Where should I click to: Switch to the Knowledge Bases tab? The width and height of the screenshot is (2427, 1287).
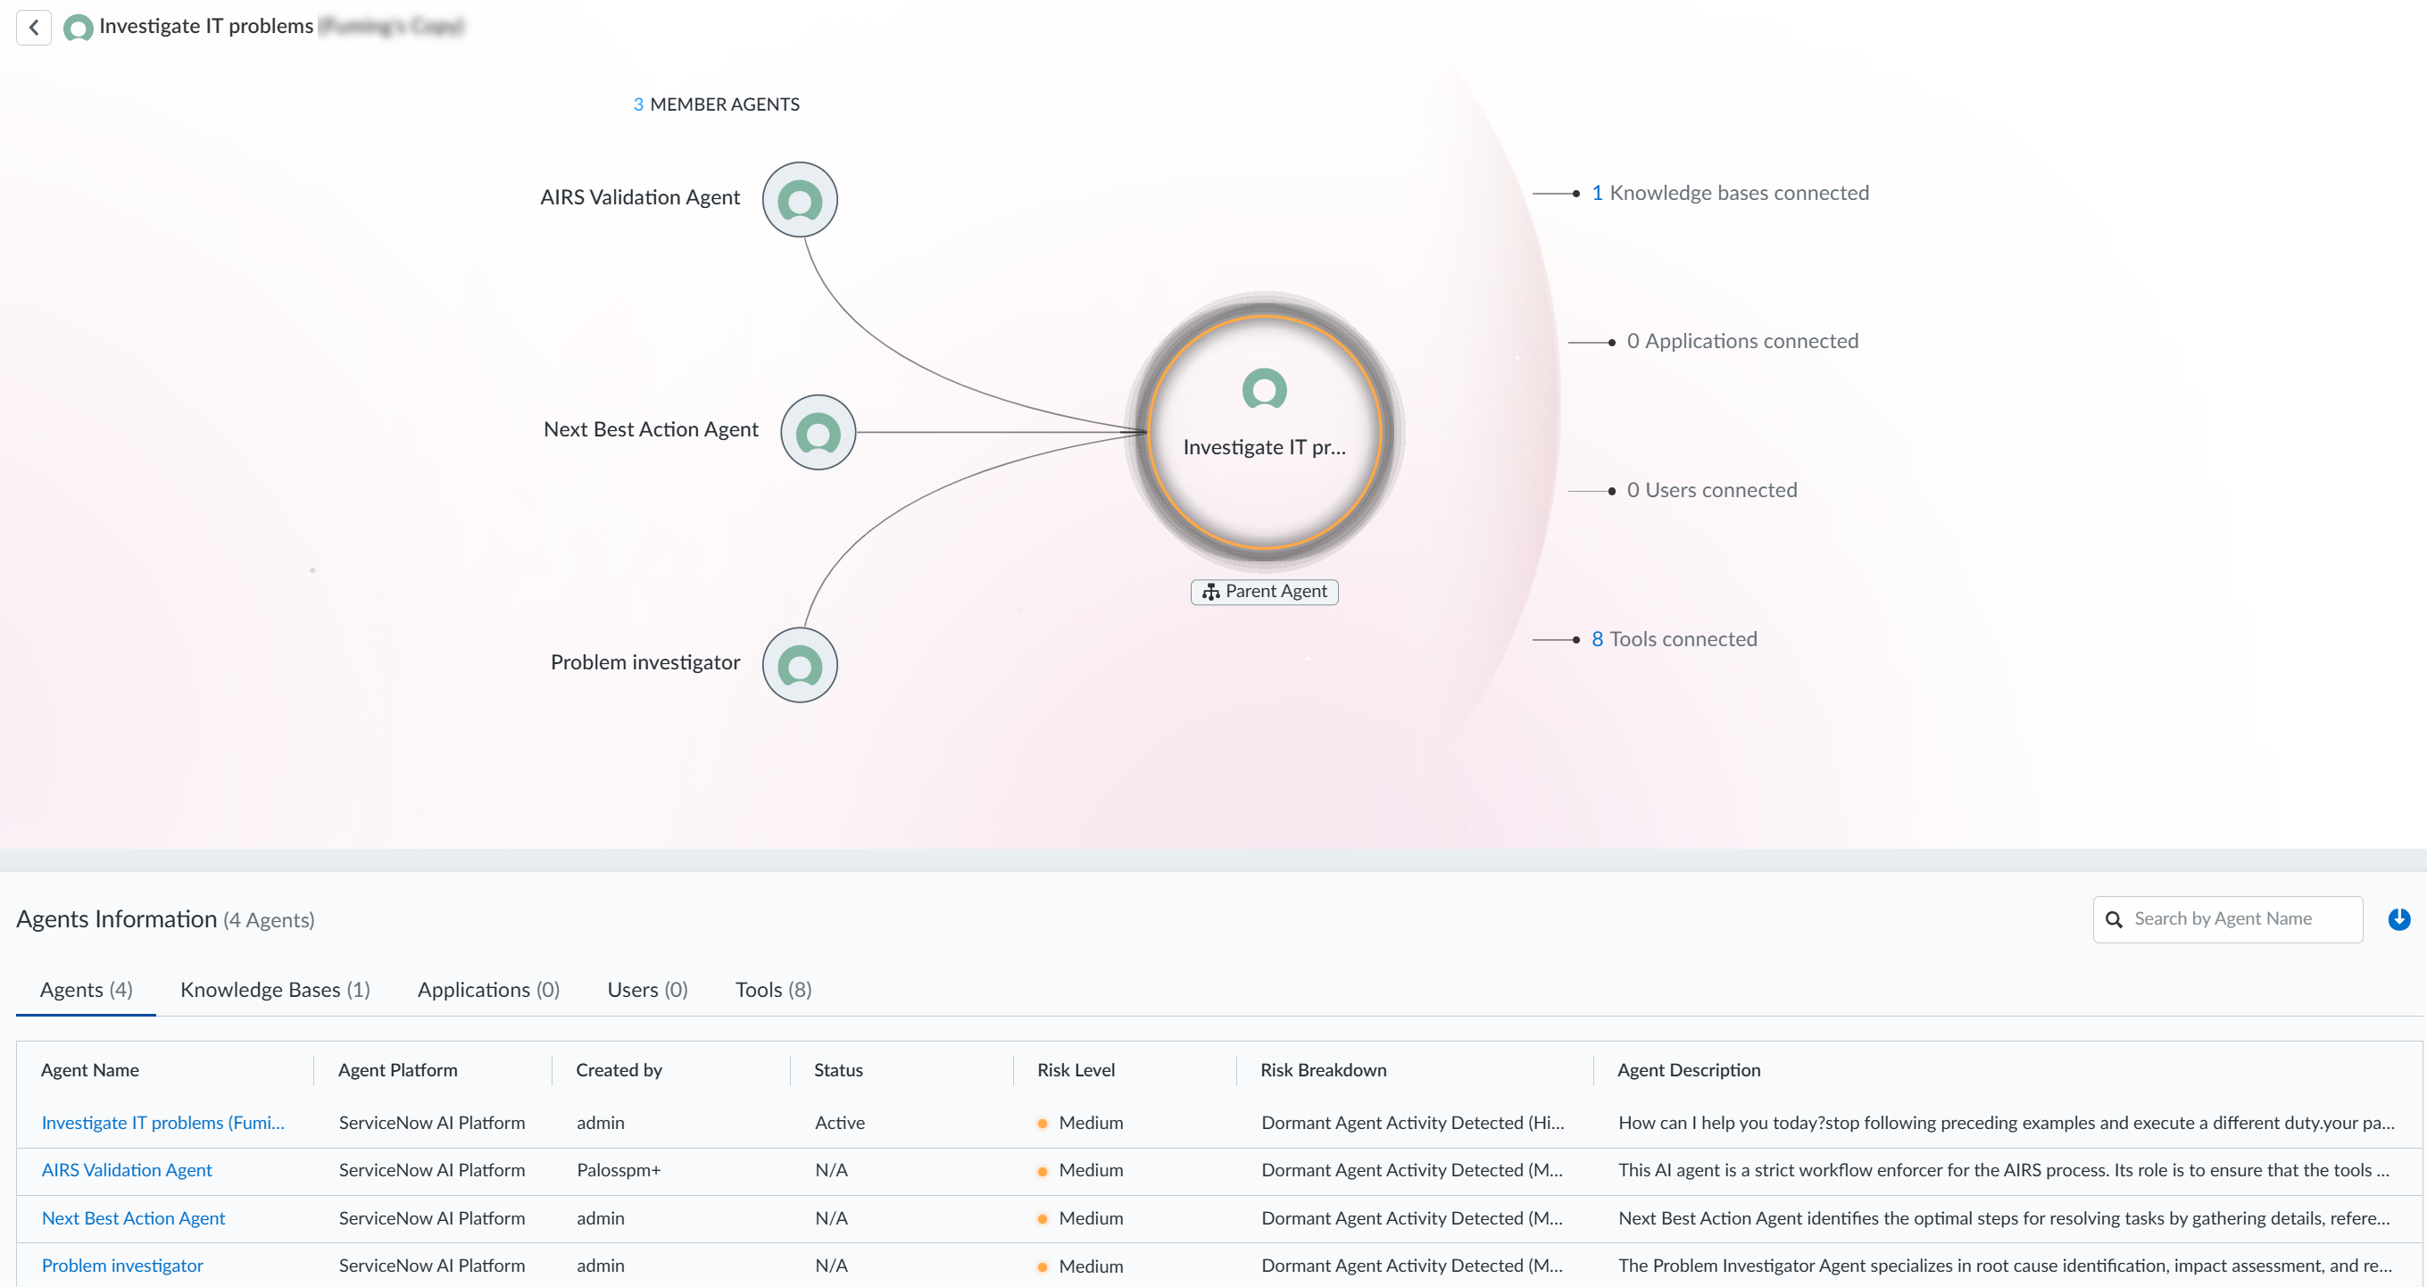pyautogui.click(x=274, y=989)
